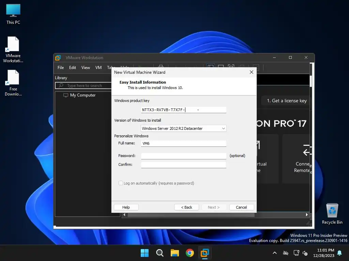Open This PC desktop icon
The height and width of the screenshot is (261, 349).
click(13, 14)
